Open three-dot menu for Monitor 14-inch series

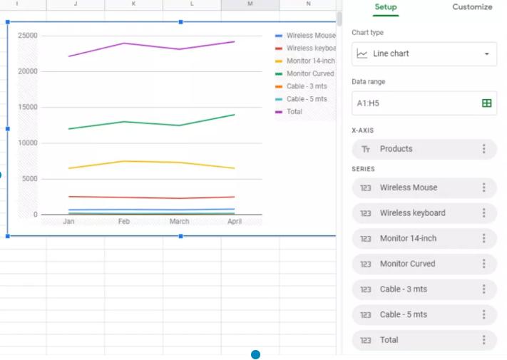tap(483, 238)
